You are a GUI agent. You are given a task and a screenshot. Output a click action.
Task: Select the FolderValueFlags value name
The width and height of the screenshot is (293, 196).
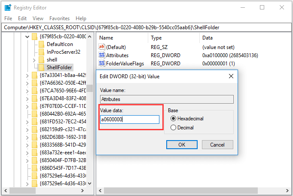click(x=125, y=64)
